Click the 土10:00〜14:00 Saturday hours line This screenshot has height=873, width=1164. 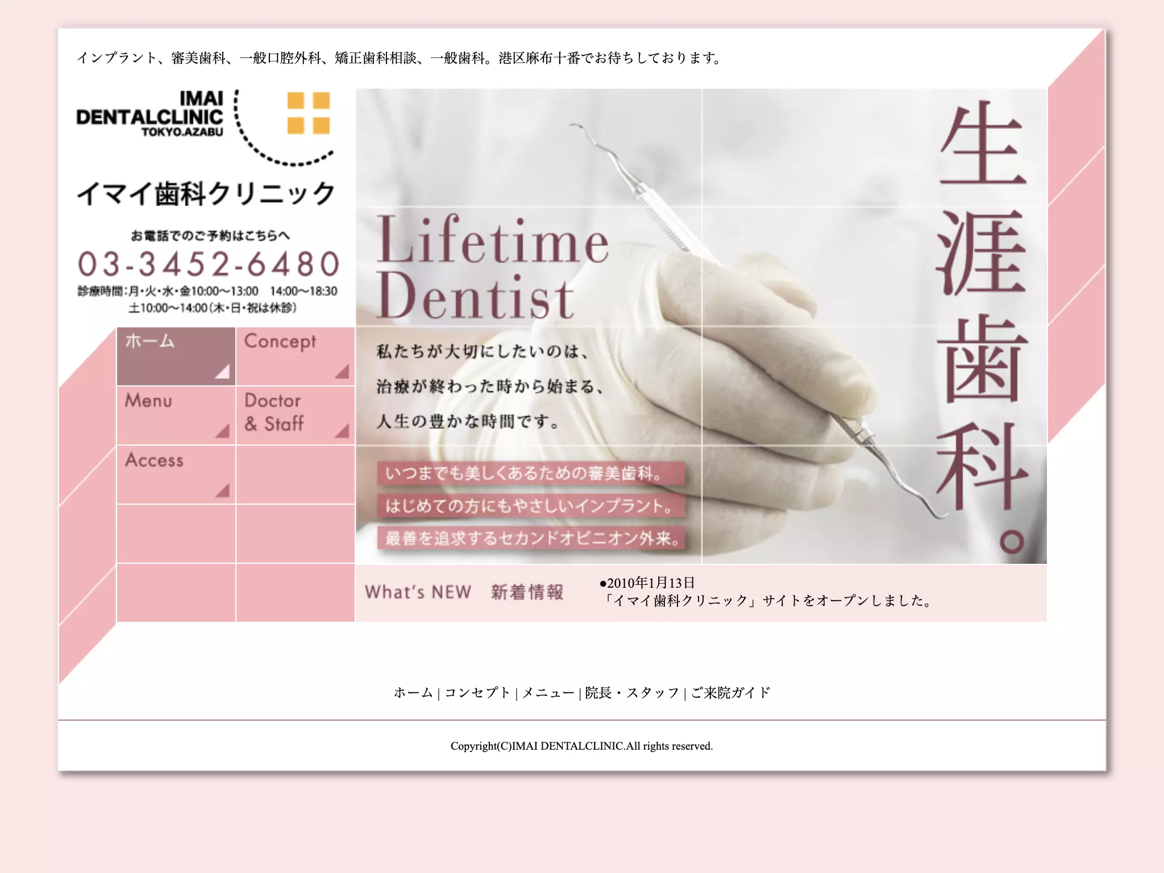pos(212,308)
